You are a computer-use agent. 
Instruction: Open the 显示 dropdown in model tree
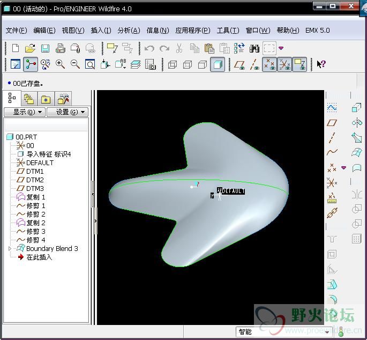click(24, 112)
